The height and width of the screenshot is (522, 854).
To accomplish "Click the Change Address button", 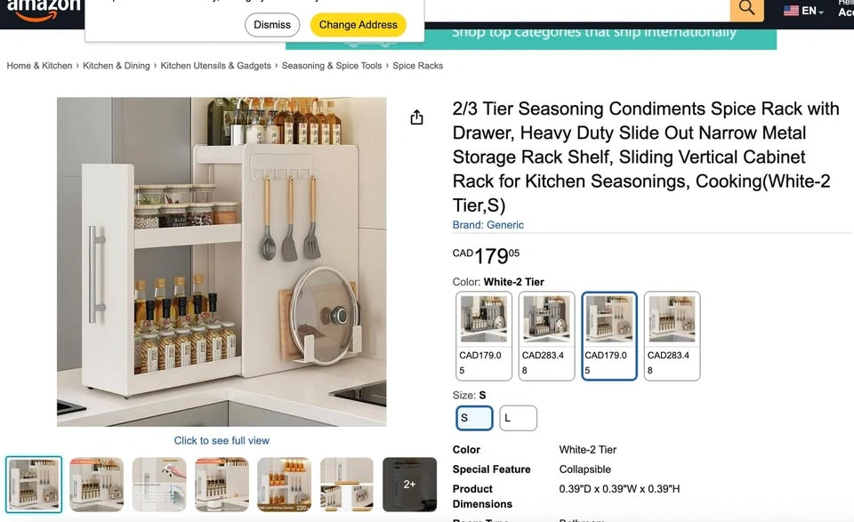I will (359, 25).
